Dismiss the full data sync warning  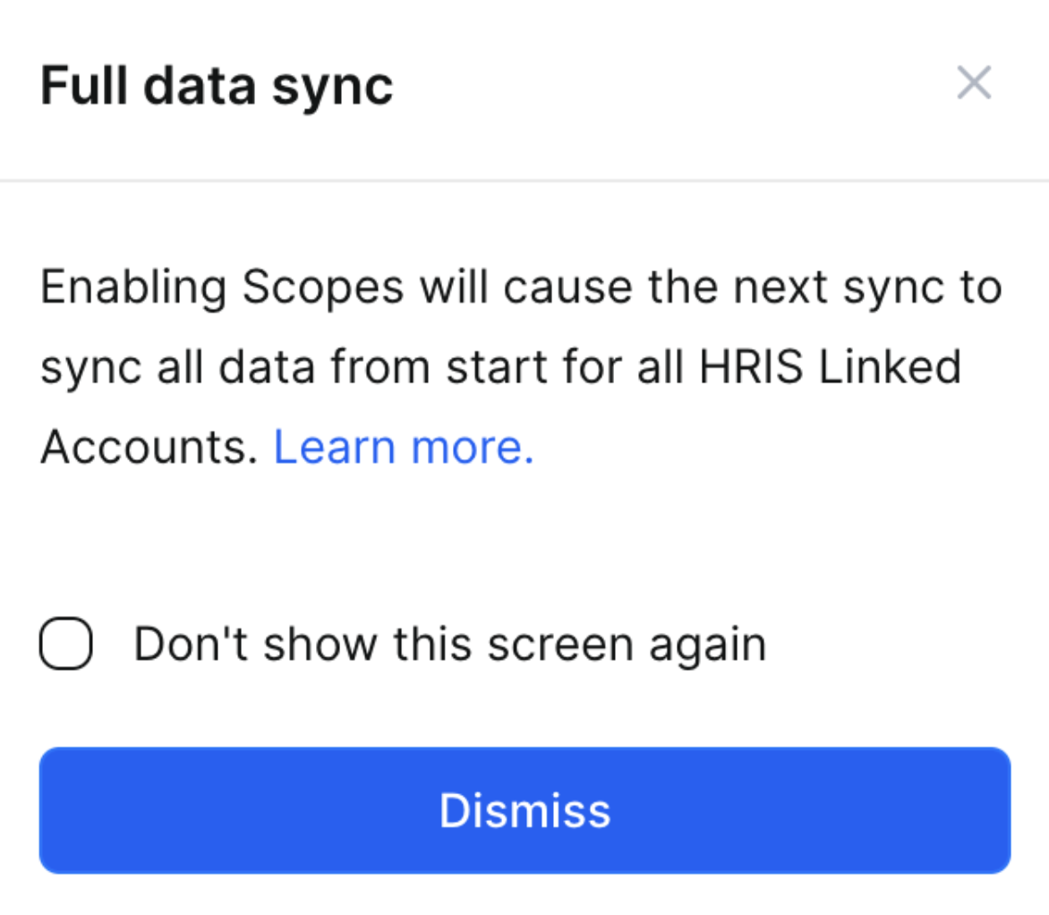click(x=524, y=809)
